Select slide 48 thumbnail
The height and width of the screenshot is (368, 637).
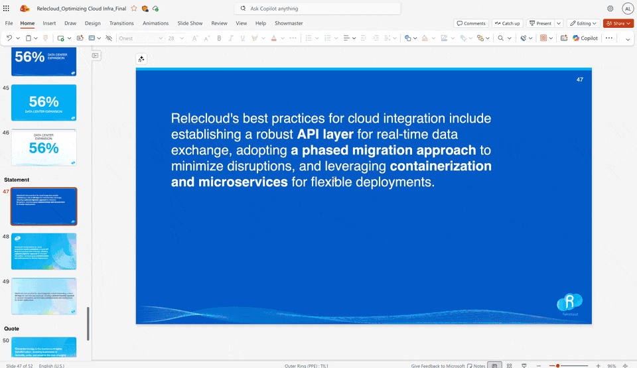click(x=44, y=251)
